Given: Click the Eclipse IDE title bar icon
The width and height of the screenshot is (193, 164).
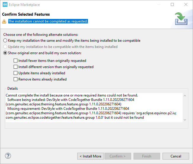Looking at the screenshot, I should pos(5,5).
